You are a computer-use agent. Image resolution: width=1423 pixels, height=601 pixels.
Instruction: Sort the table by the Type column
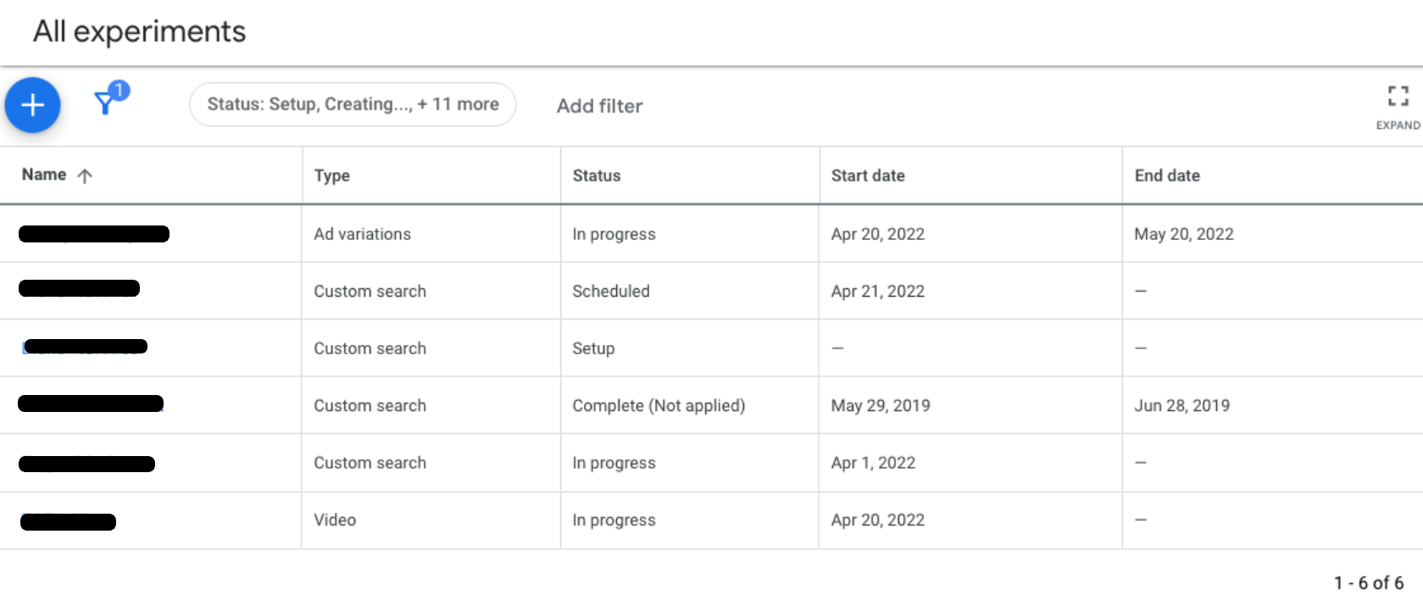(332, 175)
